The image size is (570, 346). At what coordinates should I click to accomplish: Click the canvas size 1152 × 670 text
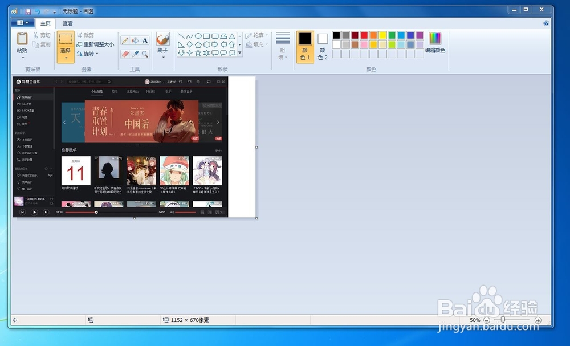190,320
